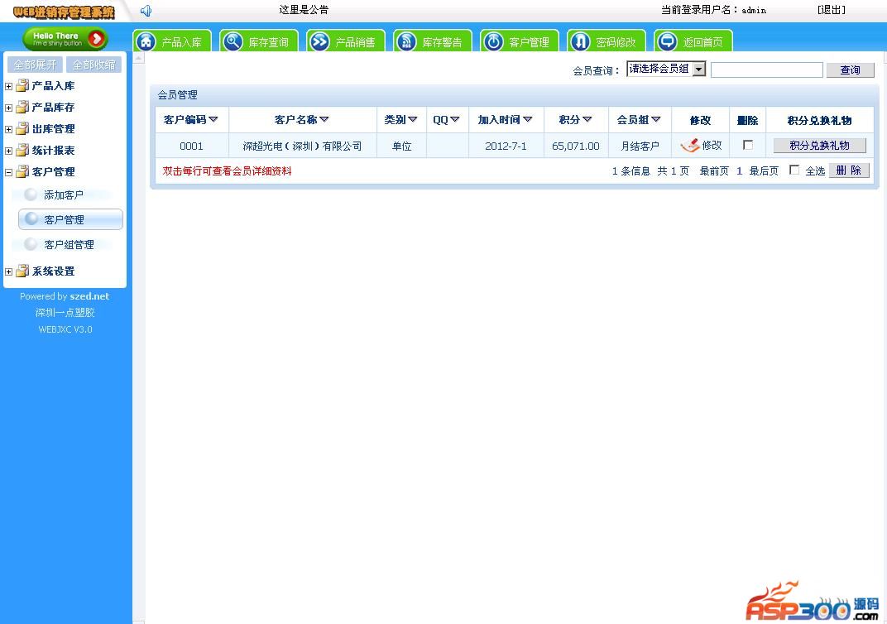The width and height of the screenshot is (887, 624).
Task: Expand the 出库管理 tree node plus box
Action: pyautogui.click(x=8, y=130)
